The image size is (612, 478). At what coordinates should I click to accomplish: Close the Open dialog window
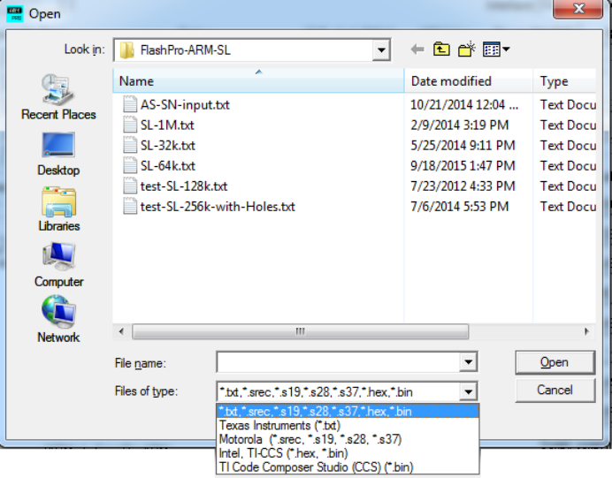click(x=578, y=9)
